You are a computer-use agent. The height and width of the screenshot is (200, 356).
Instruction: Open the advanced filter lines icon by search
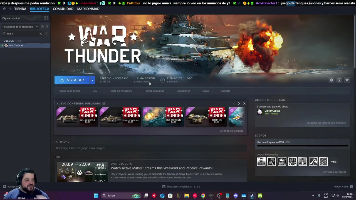tap(46, 34)
